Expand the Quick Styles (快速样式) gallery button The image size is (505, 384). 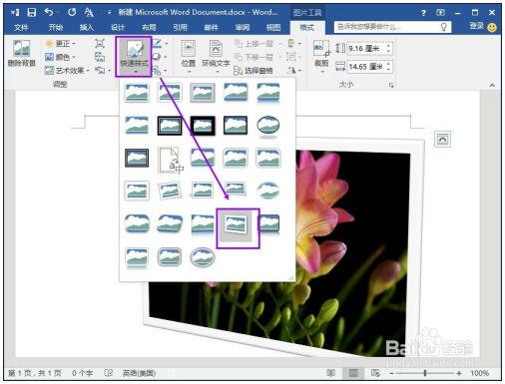click(x=134, y=57)
